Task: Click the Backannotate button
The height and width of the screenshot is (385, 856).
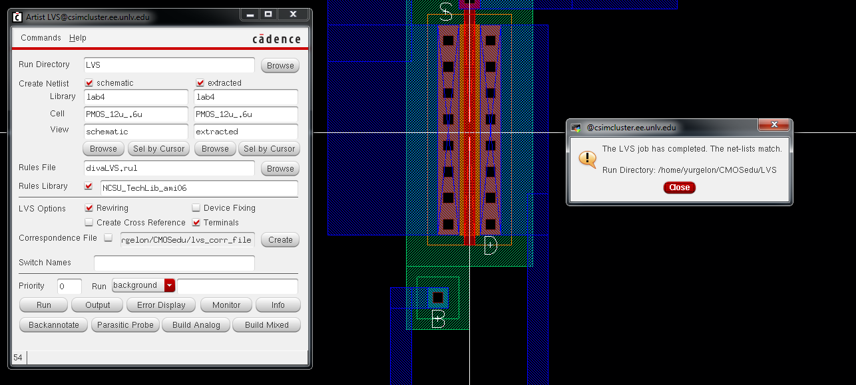Action: (x=54, y=325)
